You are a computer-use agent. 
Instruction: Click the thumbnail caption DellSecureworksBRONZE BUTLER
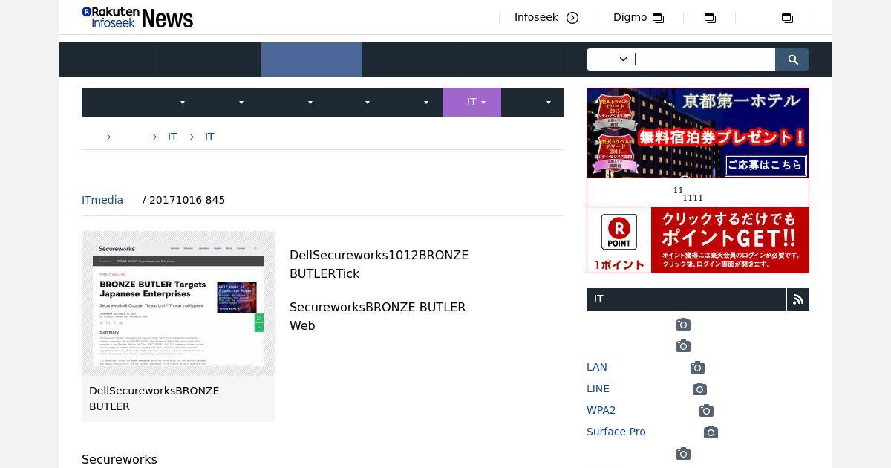[154, 398]
